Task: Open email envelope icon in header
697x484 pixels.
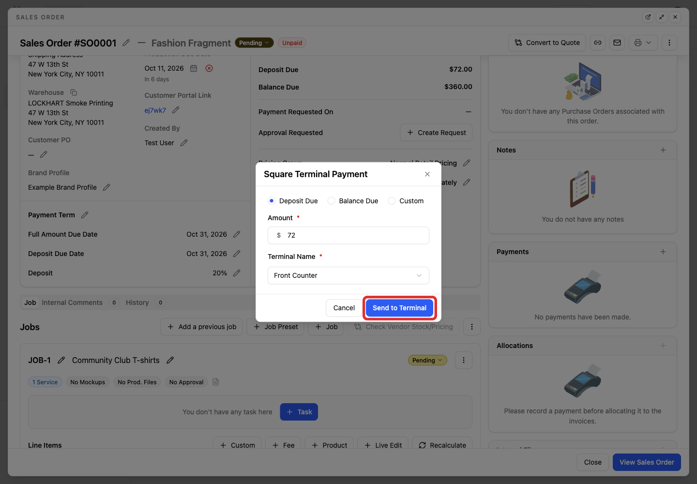Action: [617, 43]
